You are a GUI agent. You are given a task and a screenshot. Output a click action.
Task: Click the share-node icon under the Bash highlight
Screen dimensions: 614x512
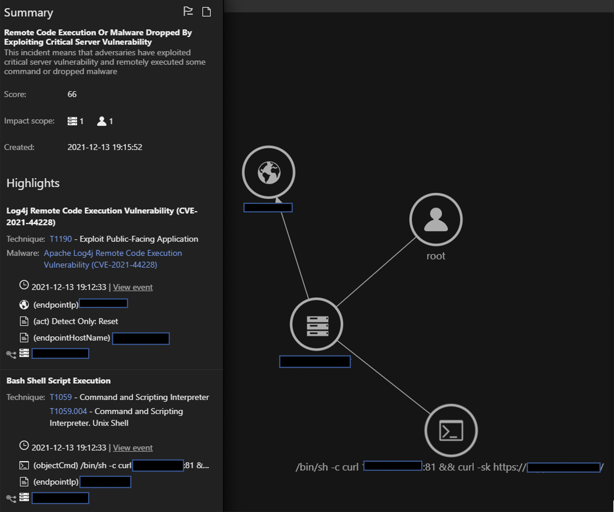pos(11,499)
